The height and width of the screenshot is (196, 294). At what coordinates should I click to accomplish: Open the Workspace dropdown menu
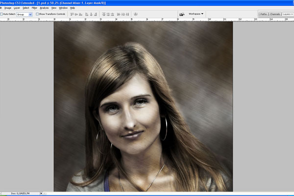coord(196,14)
